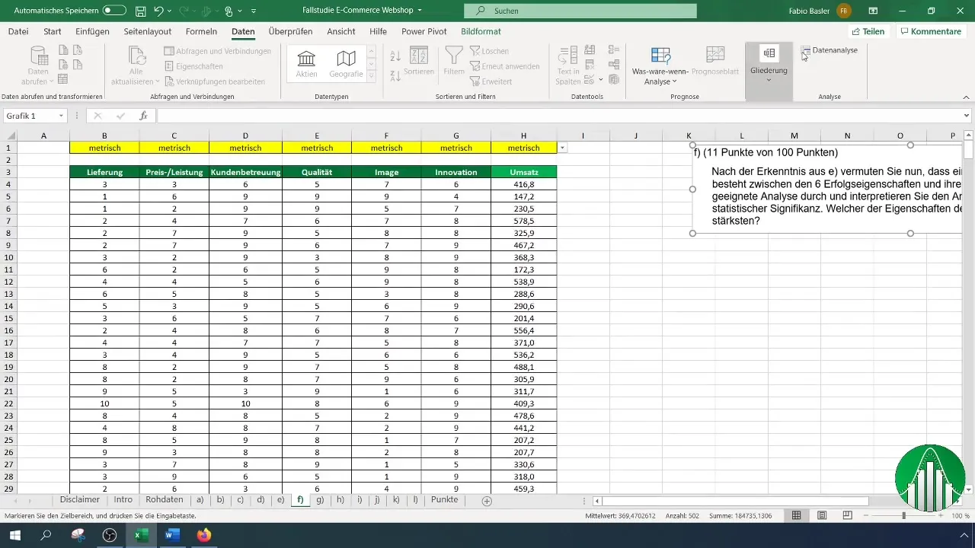Adjust zoom slider handle

[x=904, y=515]
